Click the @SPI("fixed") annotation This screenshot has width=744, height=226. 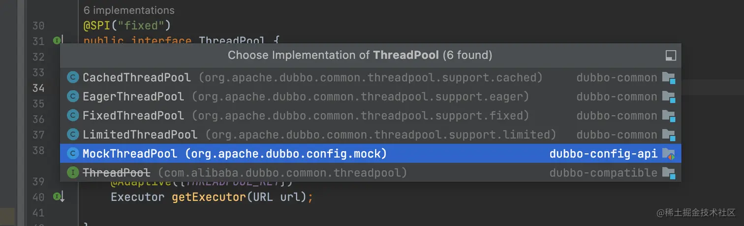(x=126, y=25)
